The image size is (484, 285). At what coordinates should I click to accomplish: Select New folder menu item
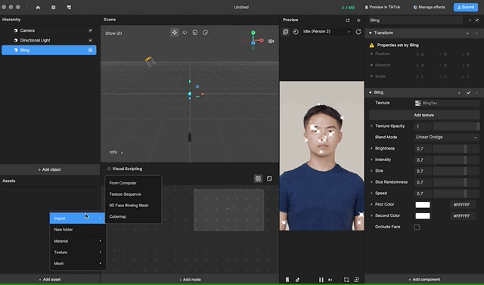point(77,230)
